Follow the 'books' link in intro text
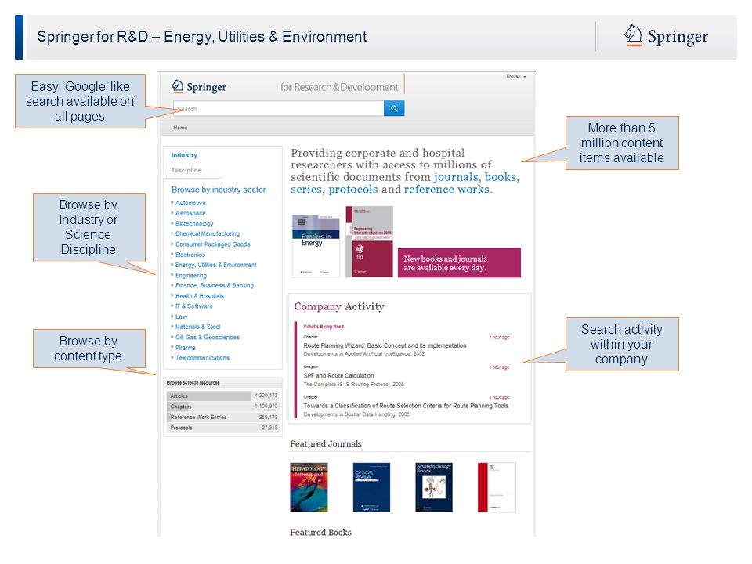752x564 pixels. [x=501, y=177]
